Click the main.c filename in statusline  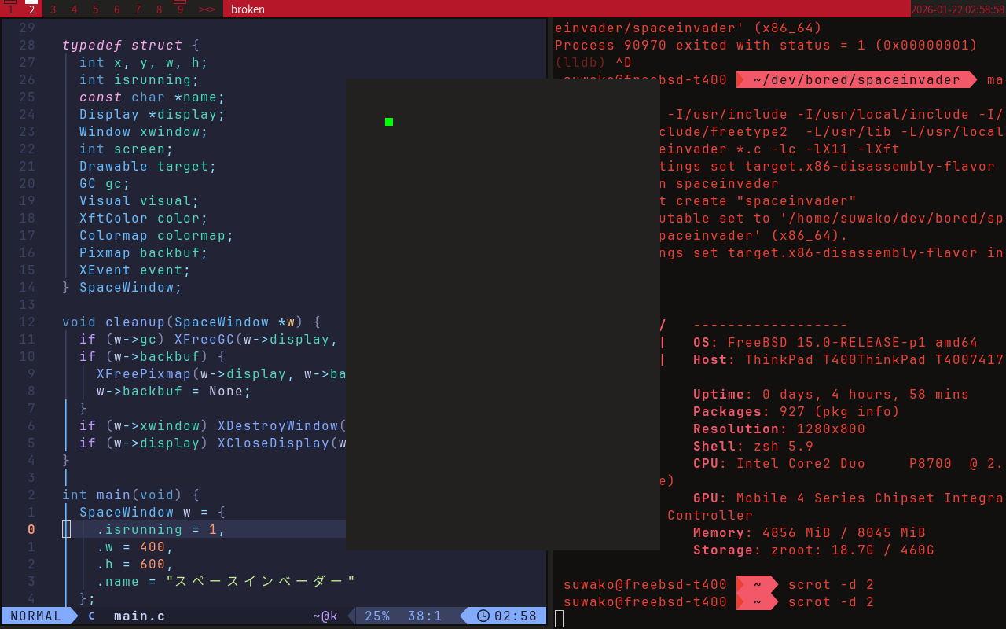click(139, 616)
